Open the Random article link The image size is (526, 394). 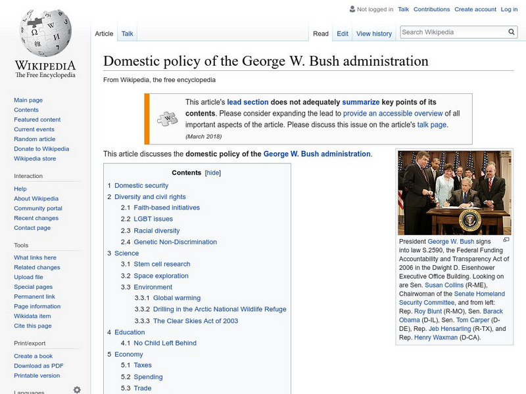point(35,139)
